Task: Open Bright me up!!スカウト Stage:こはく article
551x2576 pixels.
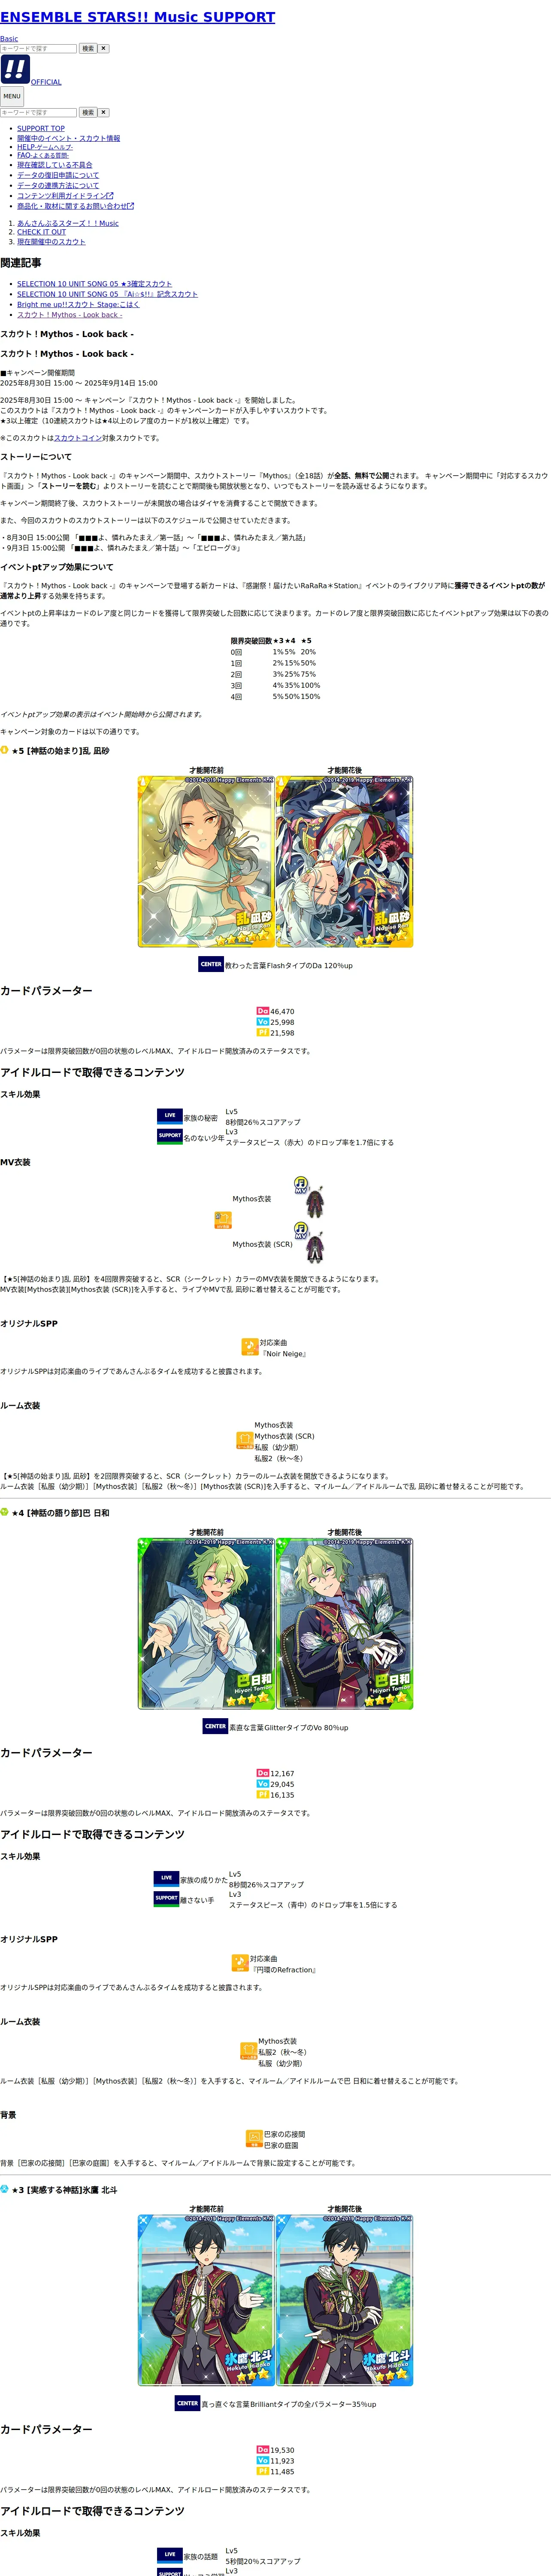Action: (78, 305)
